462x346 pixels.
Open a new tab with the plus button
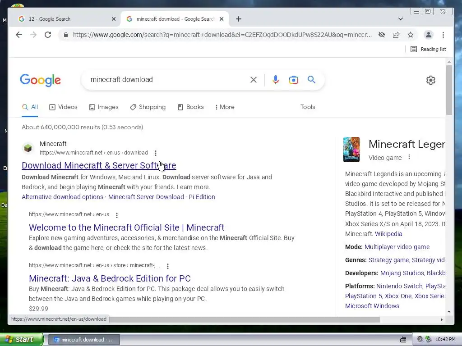pyautogui.click(x=239, y=19)
